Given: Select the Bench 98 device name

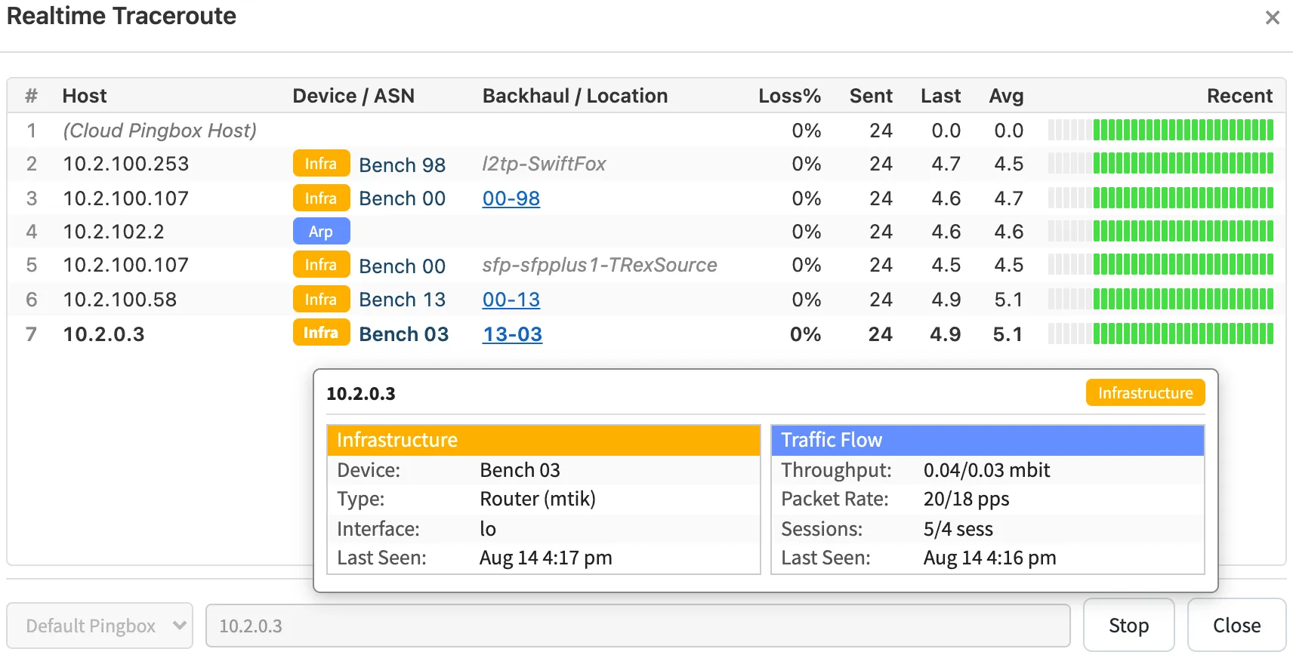Looking at the screenshot, I should click(402, 164).
